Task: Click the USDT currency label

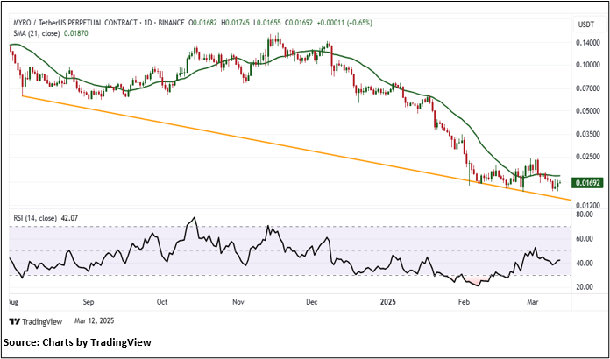Action: [584, 23]
